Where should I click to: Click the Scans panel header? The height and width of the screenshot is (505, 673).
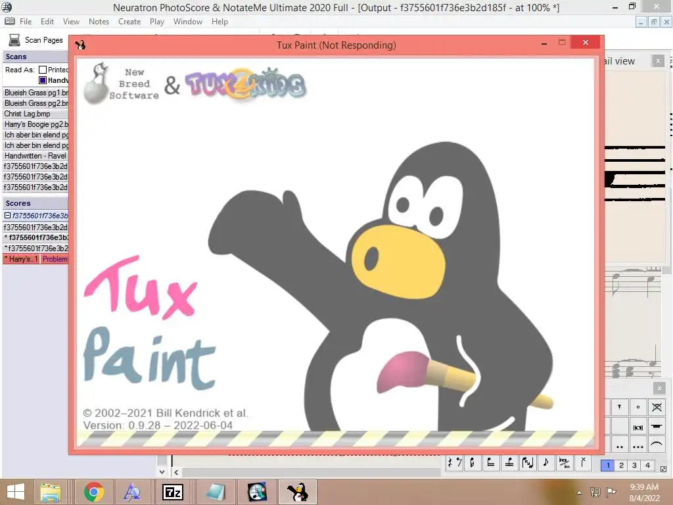coord(35,57)
